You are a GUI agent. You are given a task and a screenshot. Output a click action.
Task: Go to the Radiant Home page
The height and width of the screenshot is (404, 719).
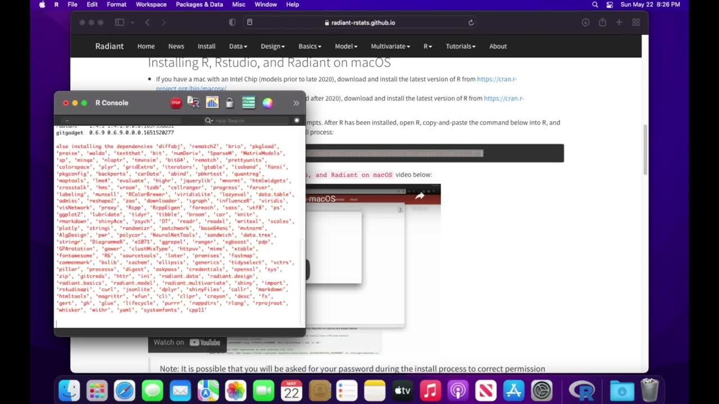[146, 46]
